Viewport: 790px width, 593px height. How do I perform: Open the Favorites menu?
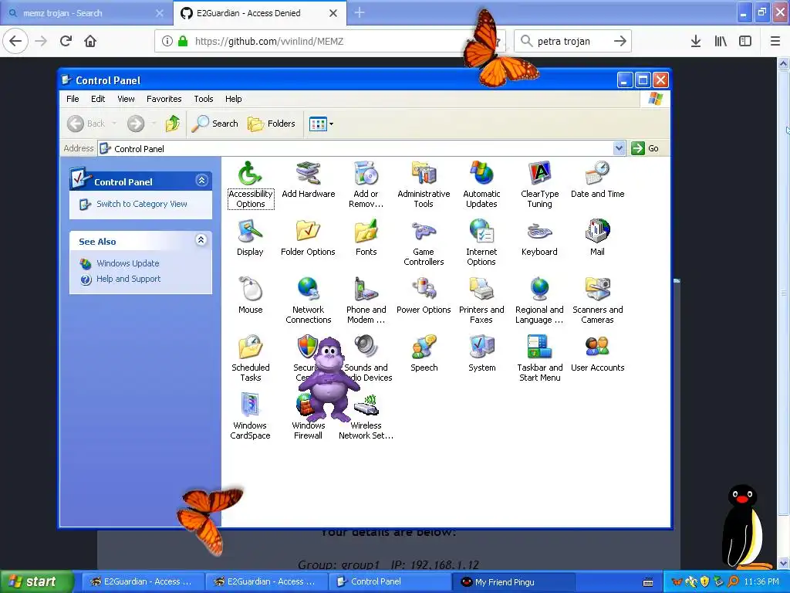point(164,99)
